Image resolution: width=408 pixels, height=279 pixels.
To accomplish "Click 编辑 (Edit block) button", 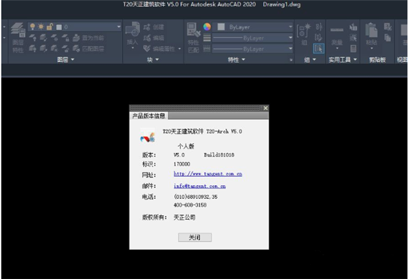I will pyautogui.click(x=154, y=38).
